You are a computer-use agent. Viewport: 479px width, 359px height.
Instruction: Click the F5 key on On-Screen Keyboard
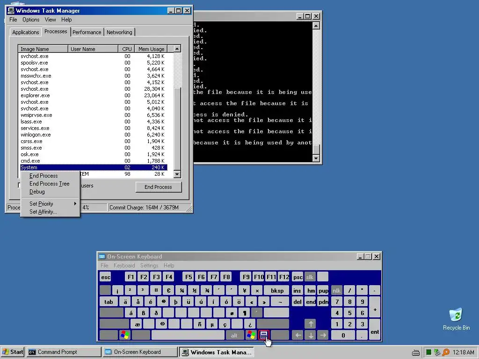(x=189, y=277)
